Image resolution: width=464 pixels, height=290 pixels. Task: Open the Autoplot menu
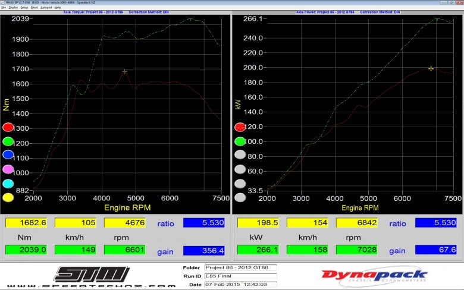46,7
